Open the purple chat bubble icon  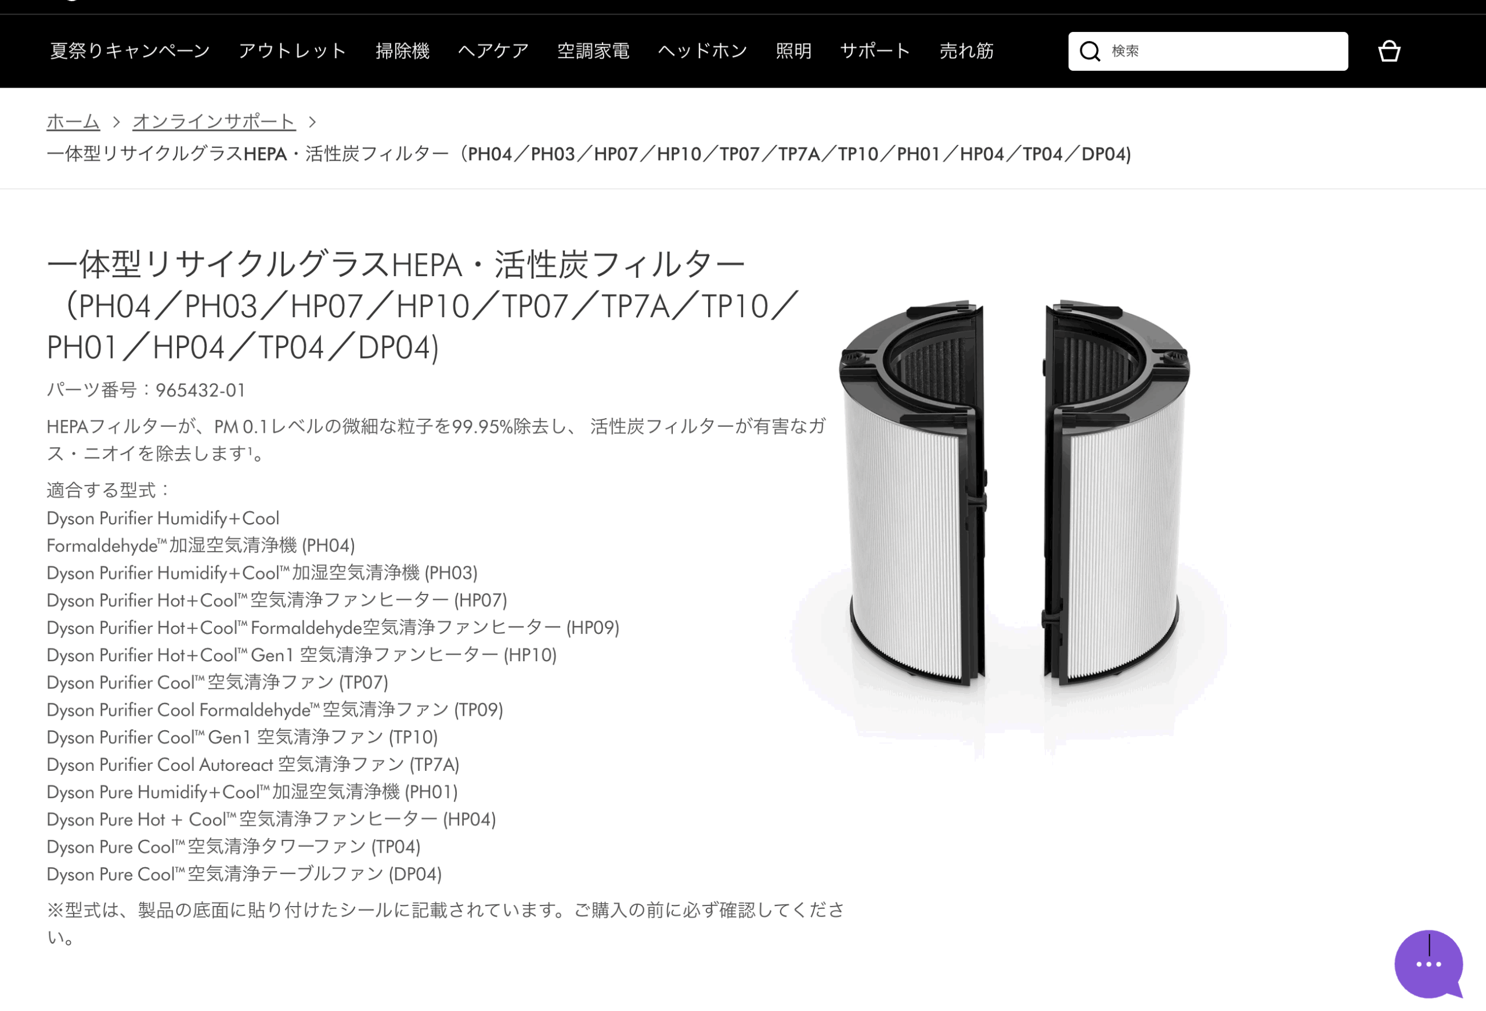pos(1429,963)
